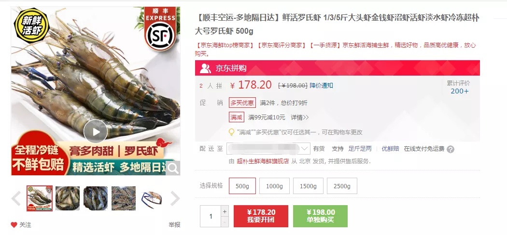Increase quantity with the plus stepper
Viewport: 507px width, 235px height.
tap(225, 211)
